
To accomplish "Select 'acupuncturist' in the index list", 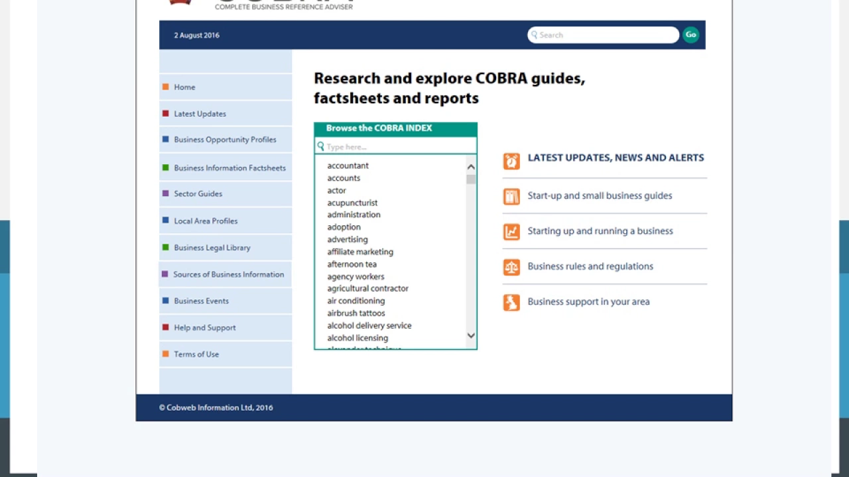I will [352, 203].
